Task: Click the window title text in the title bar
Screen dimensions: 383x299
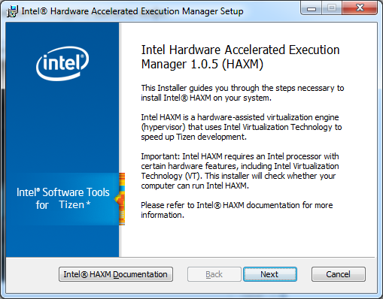Action: [x=132, y=11]
